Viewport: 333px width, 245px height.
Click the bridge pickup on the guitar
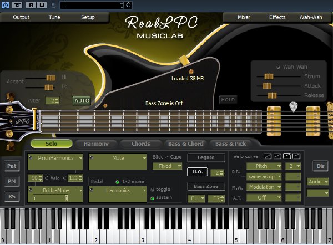point(313,121)
